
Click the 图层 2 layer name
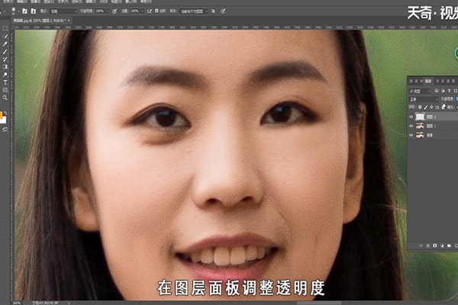pyautogui.click(x=431, y=117)
